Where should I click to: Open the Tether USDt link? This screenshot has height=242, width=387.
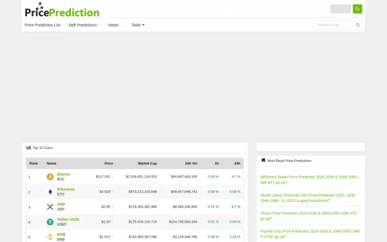tap(68, 219)
